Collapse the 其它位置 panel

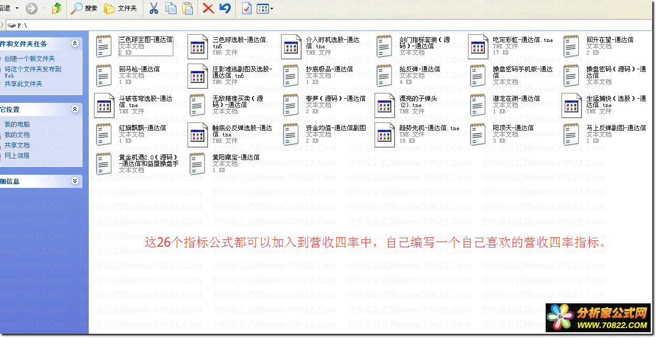tap(75, 109)
